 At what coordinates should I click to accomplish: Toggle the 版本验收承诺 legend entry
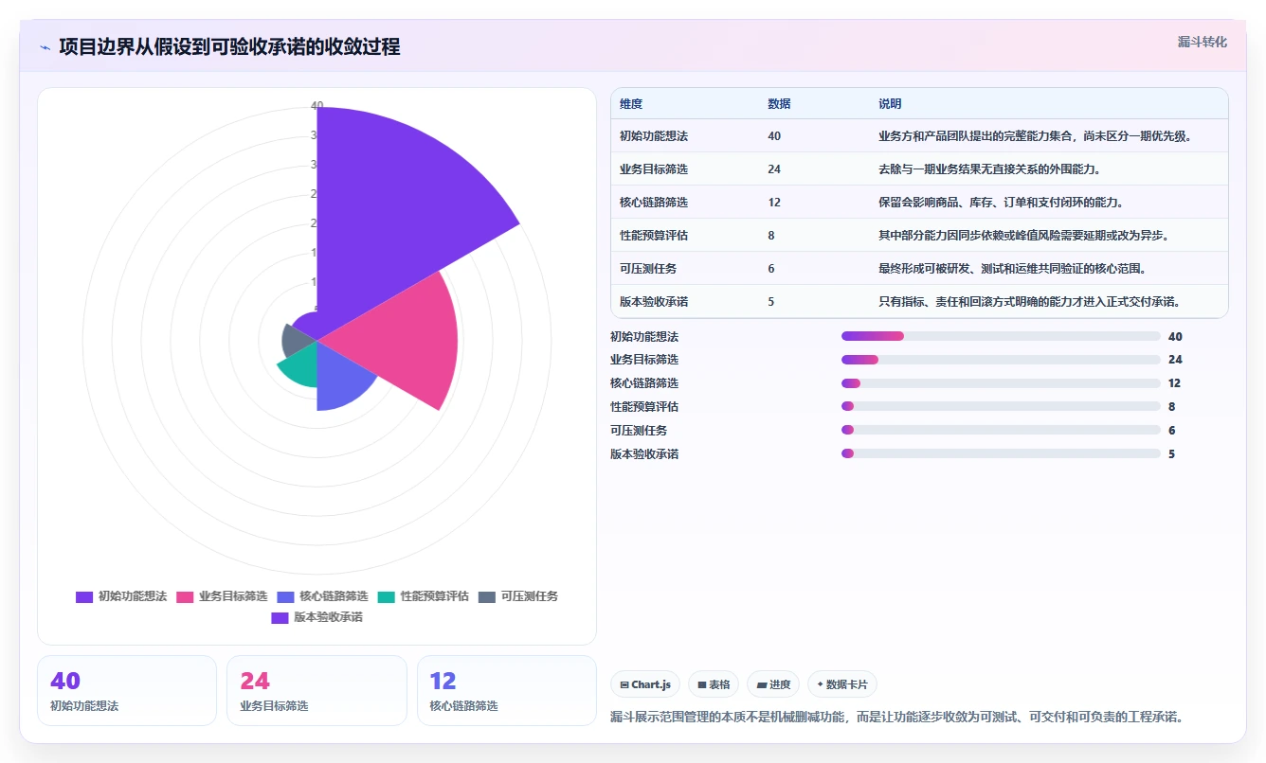coord(316,617)
